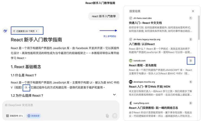
Task: Click the developer.mozilla.org favicon
Action: (x=131, y=82)
